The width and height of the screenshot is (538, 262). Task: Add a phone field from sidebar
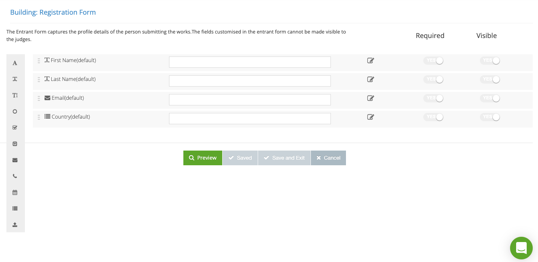(x=15, y=176)
